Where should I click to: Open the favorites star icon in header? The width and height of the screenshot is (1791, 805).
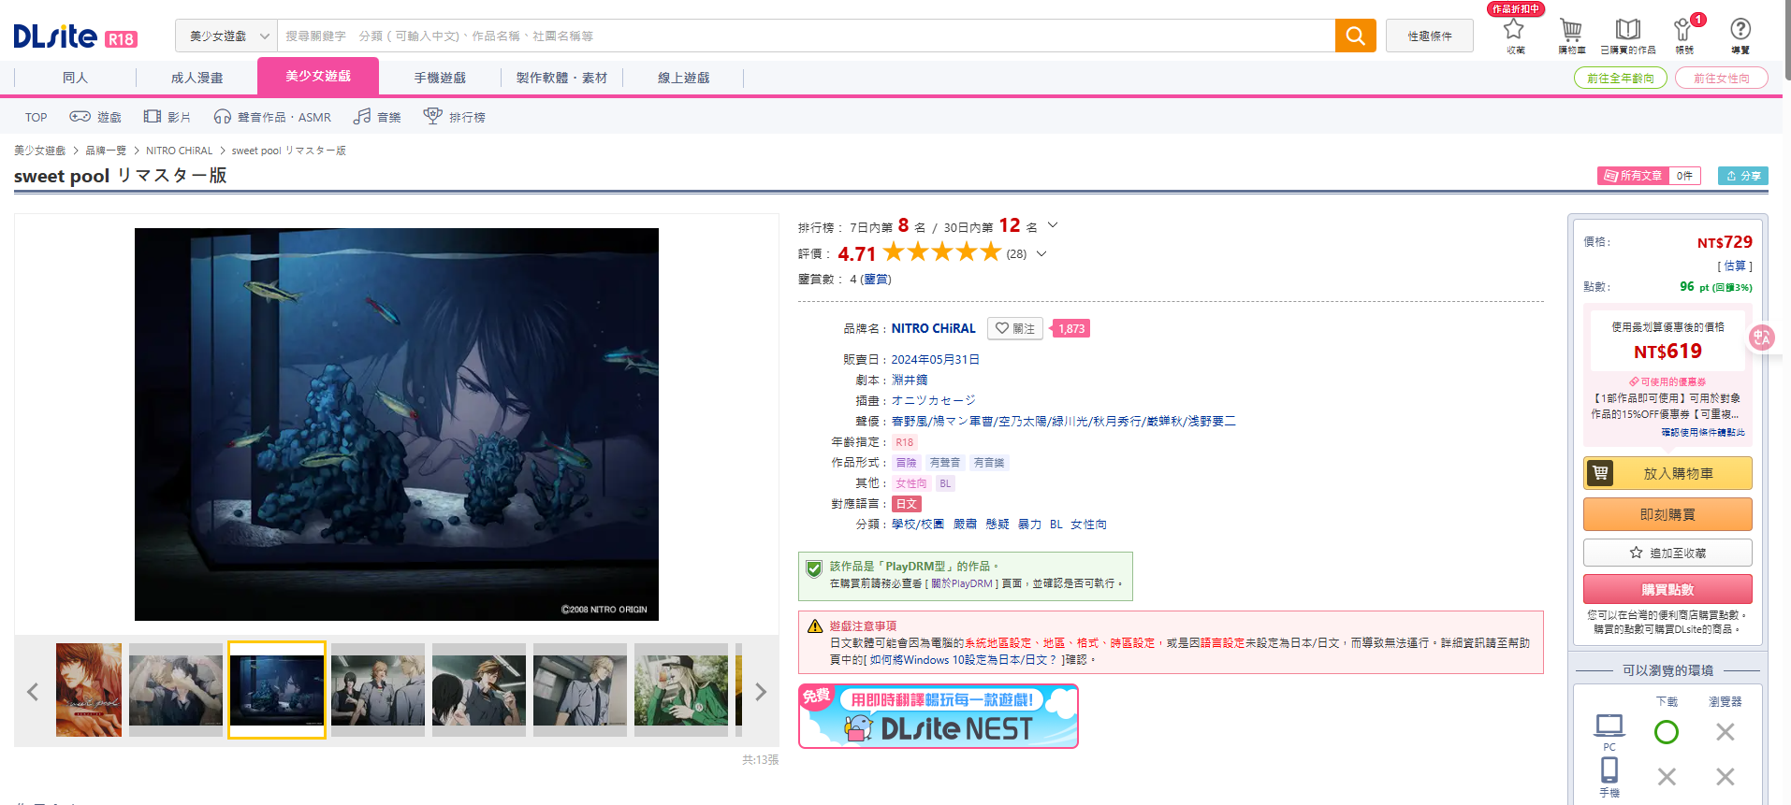[x=1514, y=34]
